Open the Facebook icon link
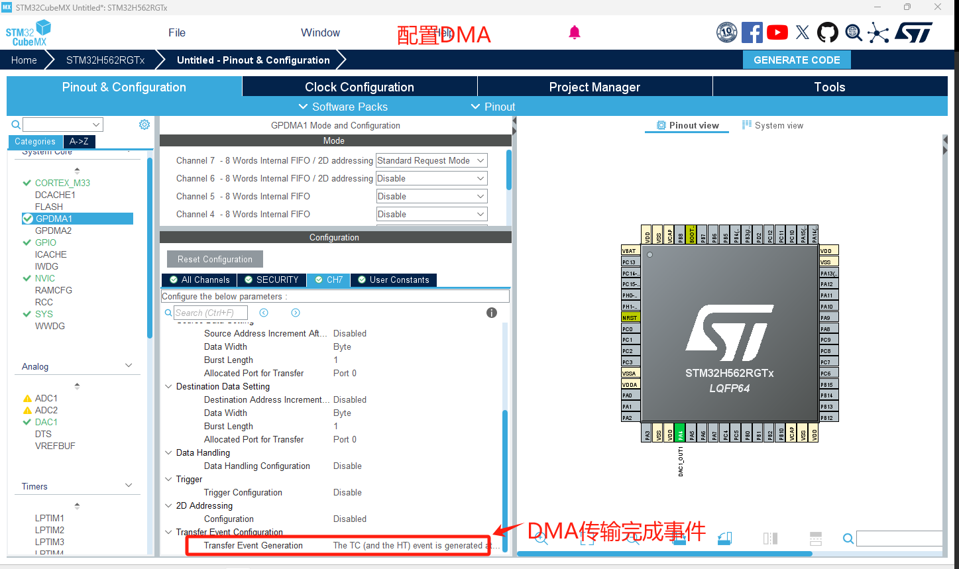 pyautogui.click(x=752, y=32)
